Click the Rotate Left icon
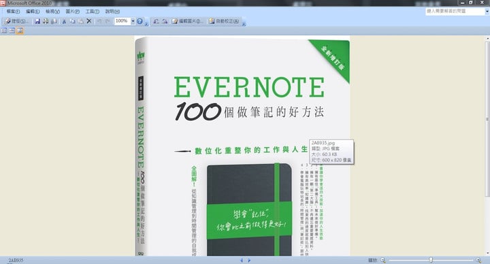The width and height of the screenshot is (490, 264). pyautogui.click(x=157, y=21)
